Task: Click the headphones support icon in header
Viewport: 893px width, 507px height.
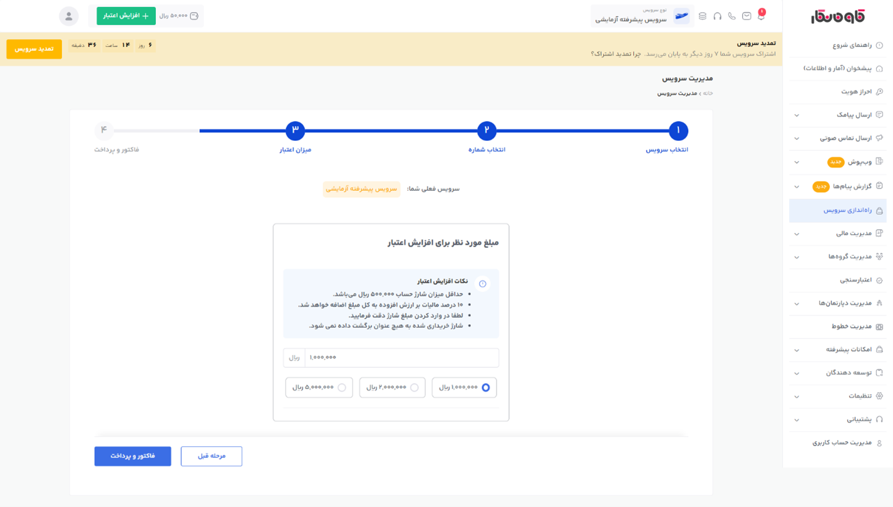Action: (x=717, y=16)
